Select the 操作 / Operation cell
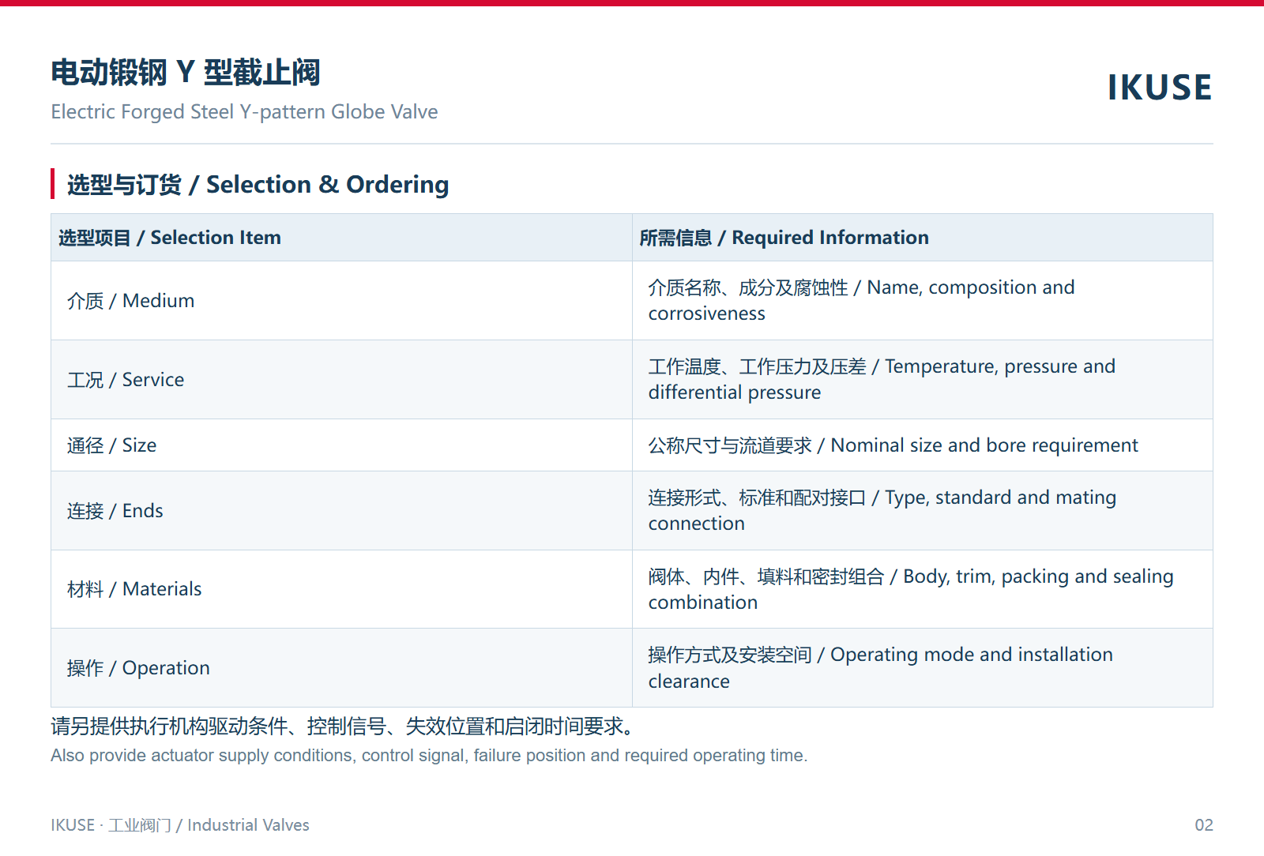 click(341, 668)
